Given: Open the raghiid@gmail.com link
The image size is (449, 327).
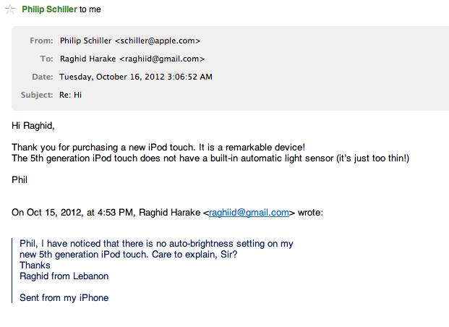Looking at the screenshot, I should [x=249, y=213].
